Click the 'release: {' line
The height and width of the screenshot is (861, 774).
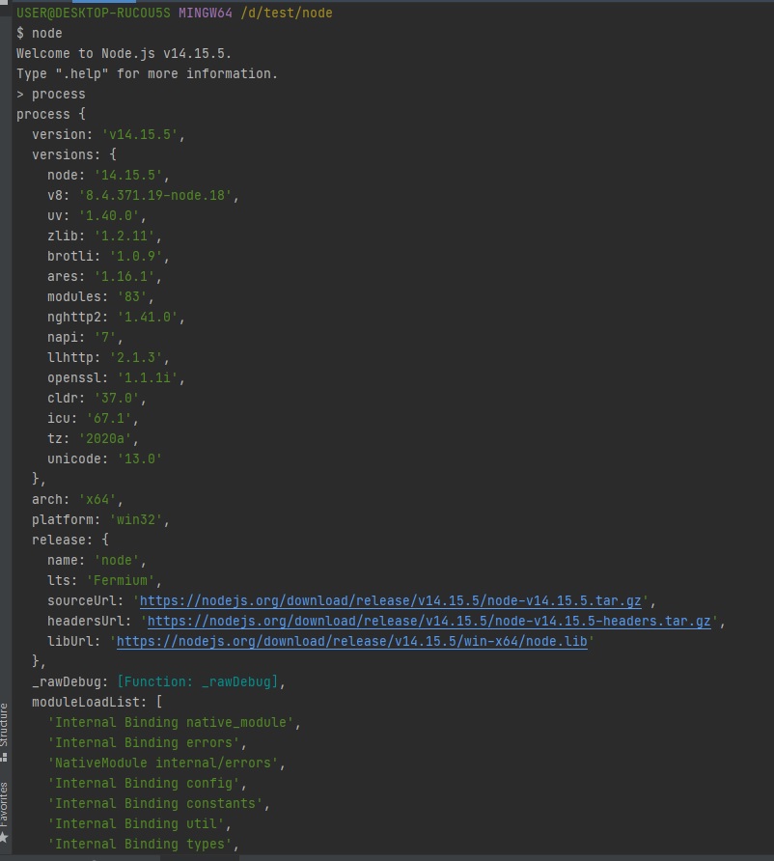click(70, 541)
